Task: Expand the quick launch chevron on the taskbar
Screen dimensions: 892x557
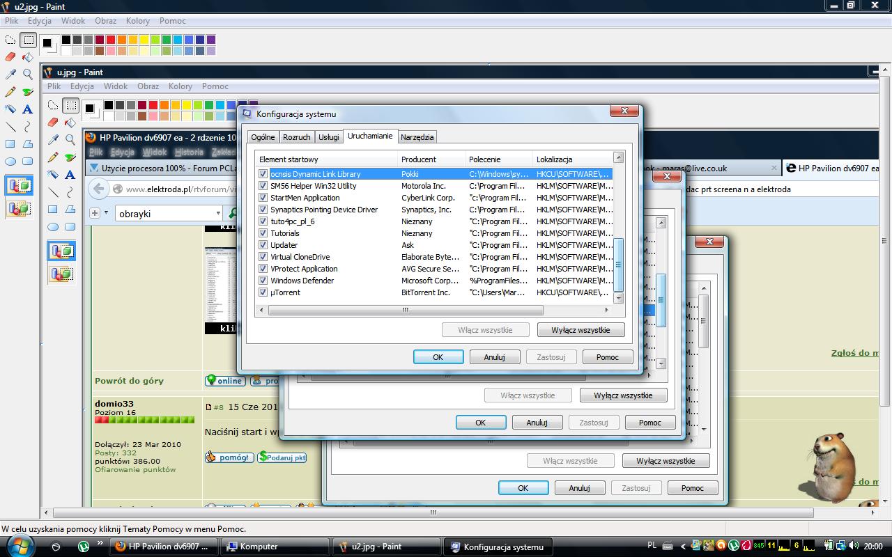Action: 100,542
